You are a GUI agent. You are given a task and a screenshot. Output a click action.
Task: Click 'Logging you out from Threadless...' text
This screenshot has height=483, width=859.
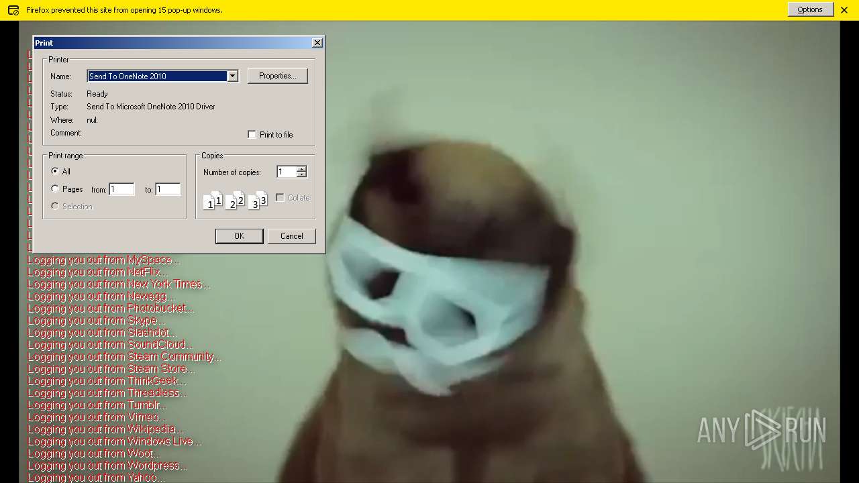point(108,393)
